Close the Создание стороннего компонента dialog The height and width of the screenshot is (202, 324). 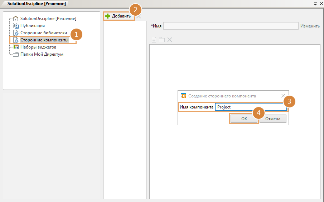pyautogui.click(x=283, y=96)
